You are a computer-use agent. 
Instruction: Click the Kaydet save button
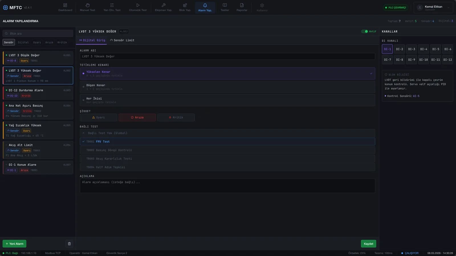point(369,244)
